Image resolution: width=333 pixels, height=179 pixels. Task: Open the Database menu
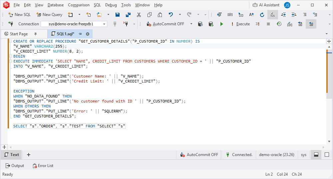(56, 5)
